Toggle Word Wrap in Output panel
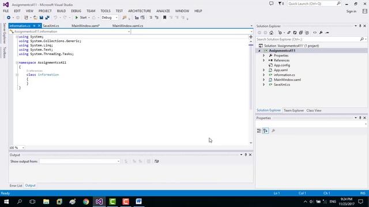 tap(156, 161)
